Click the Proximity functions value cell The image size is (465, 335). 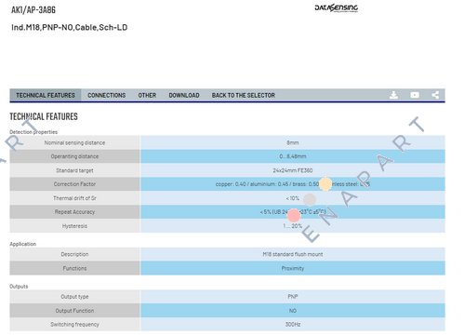point(293,268)
